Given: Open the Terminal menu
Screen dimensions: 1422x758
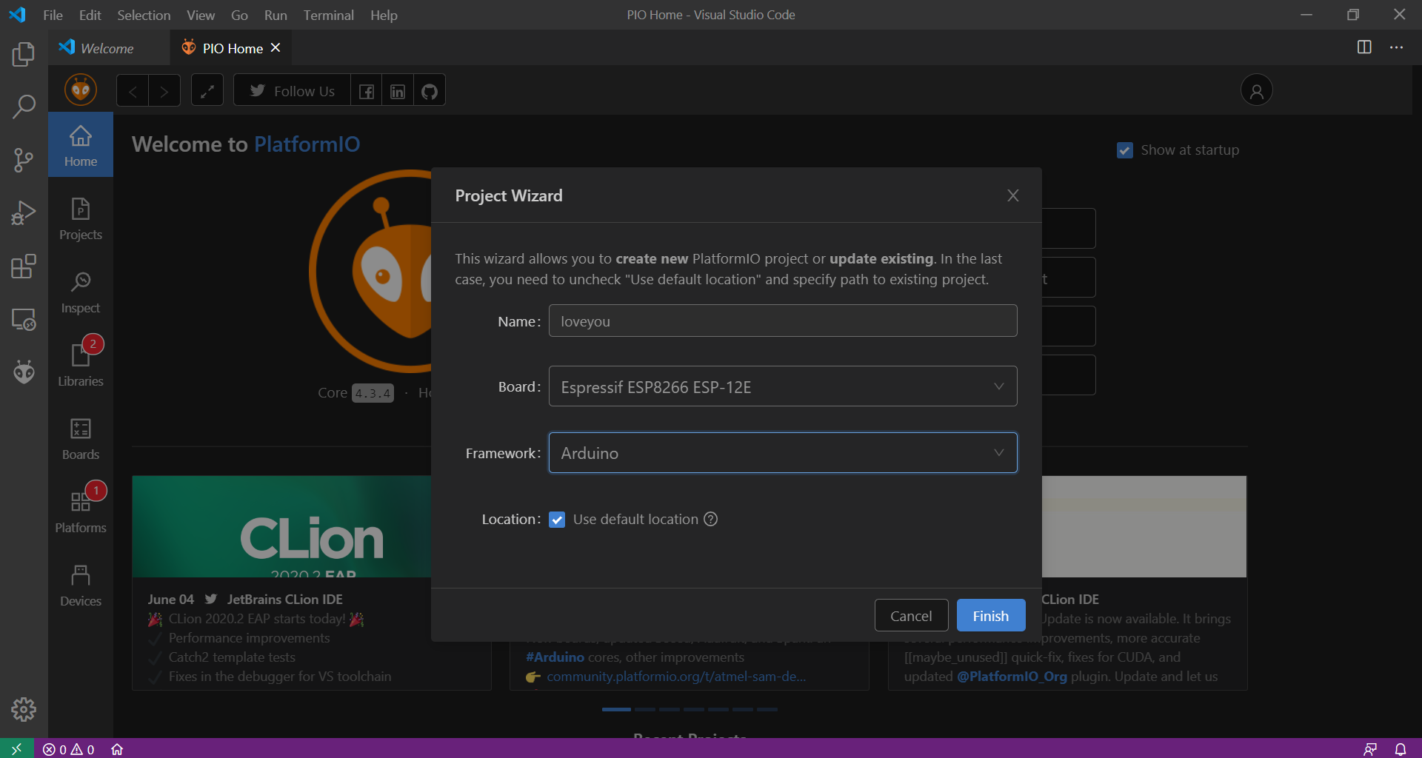Looking at the screenshot, I should tap(328, 15).
